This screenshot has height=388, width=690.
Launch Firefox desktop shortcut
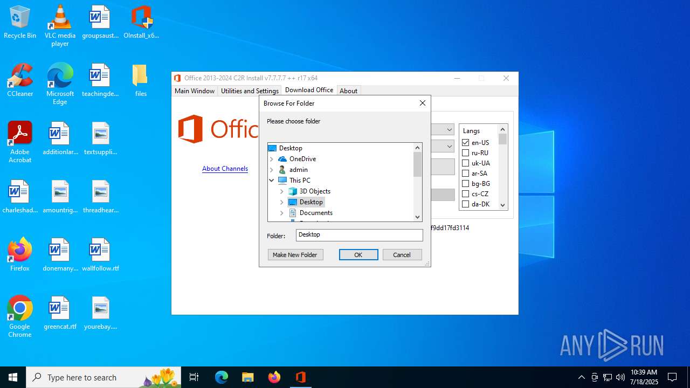click(x=20, y=255)
